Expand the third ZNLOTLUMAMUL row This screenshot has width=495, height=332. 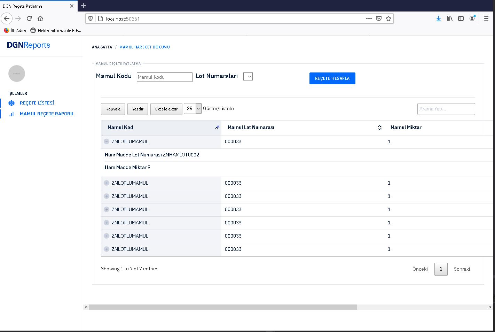[107, 196]
